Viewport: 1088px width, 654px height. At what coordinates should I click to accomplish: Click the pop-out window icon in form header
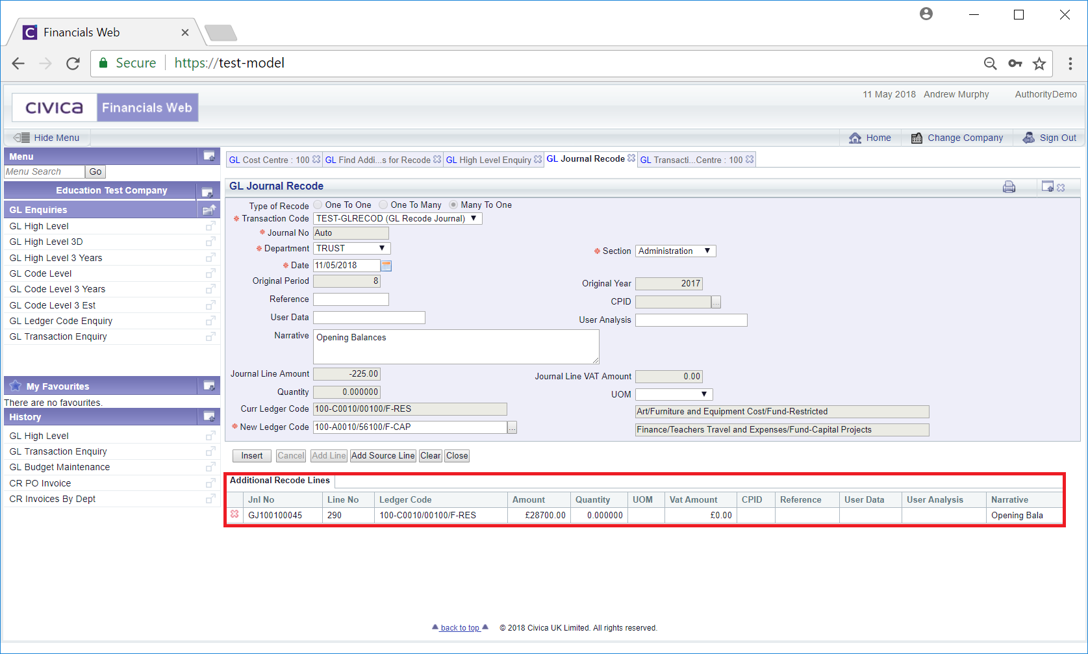pyautogui.click(x=1047, y=186)
